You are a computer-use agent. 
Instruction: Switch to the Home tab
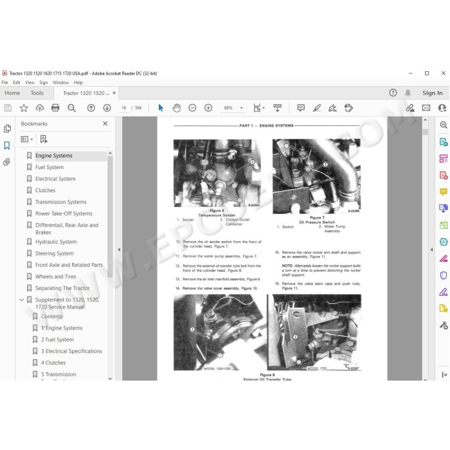click(12, 93)
